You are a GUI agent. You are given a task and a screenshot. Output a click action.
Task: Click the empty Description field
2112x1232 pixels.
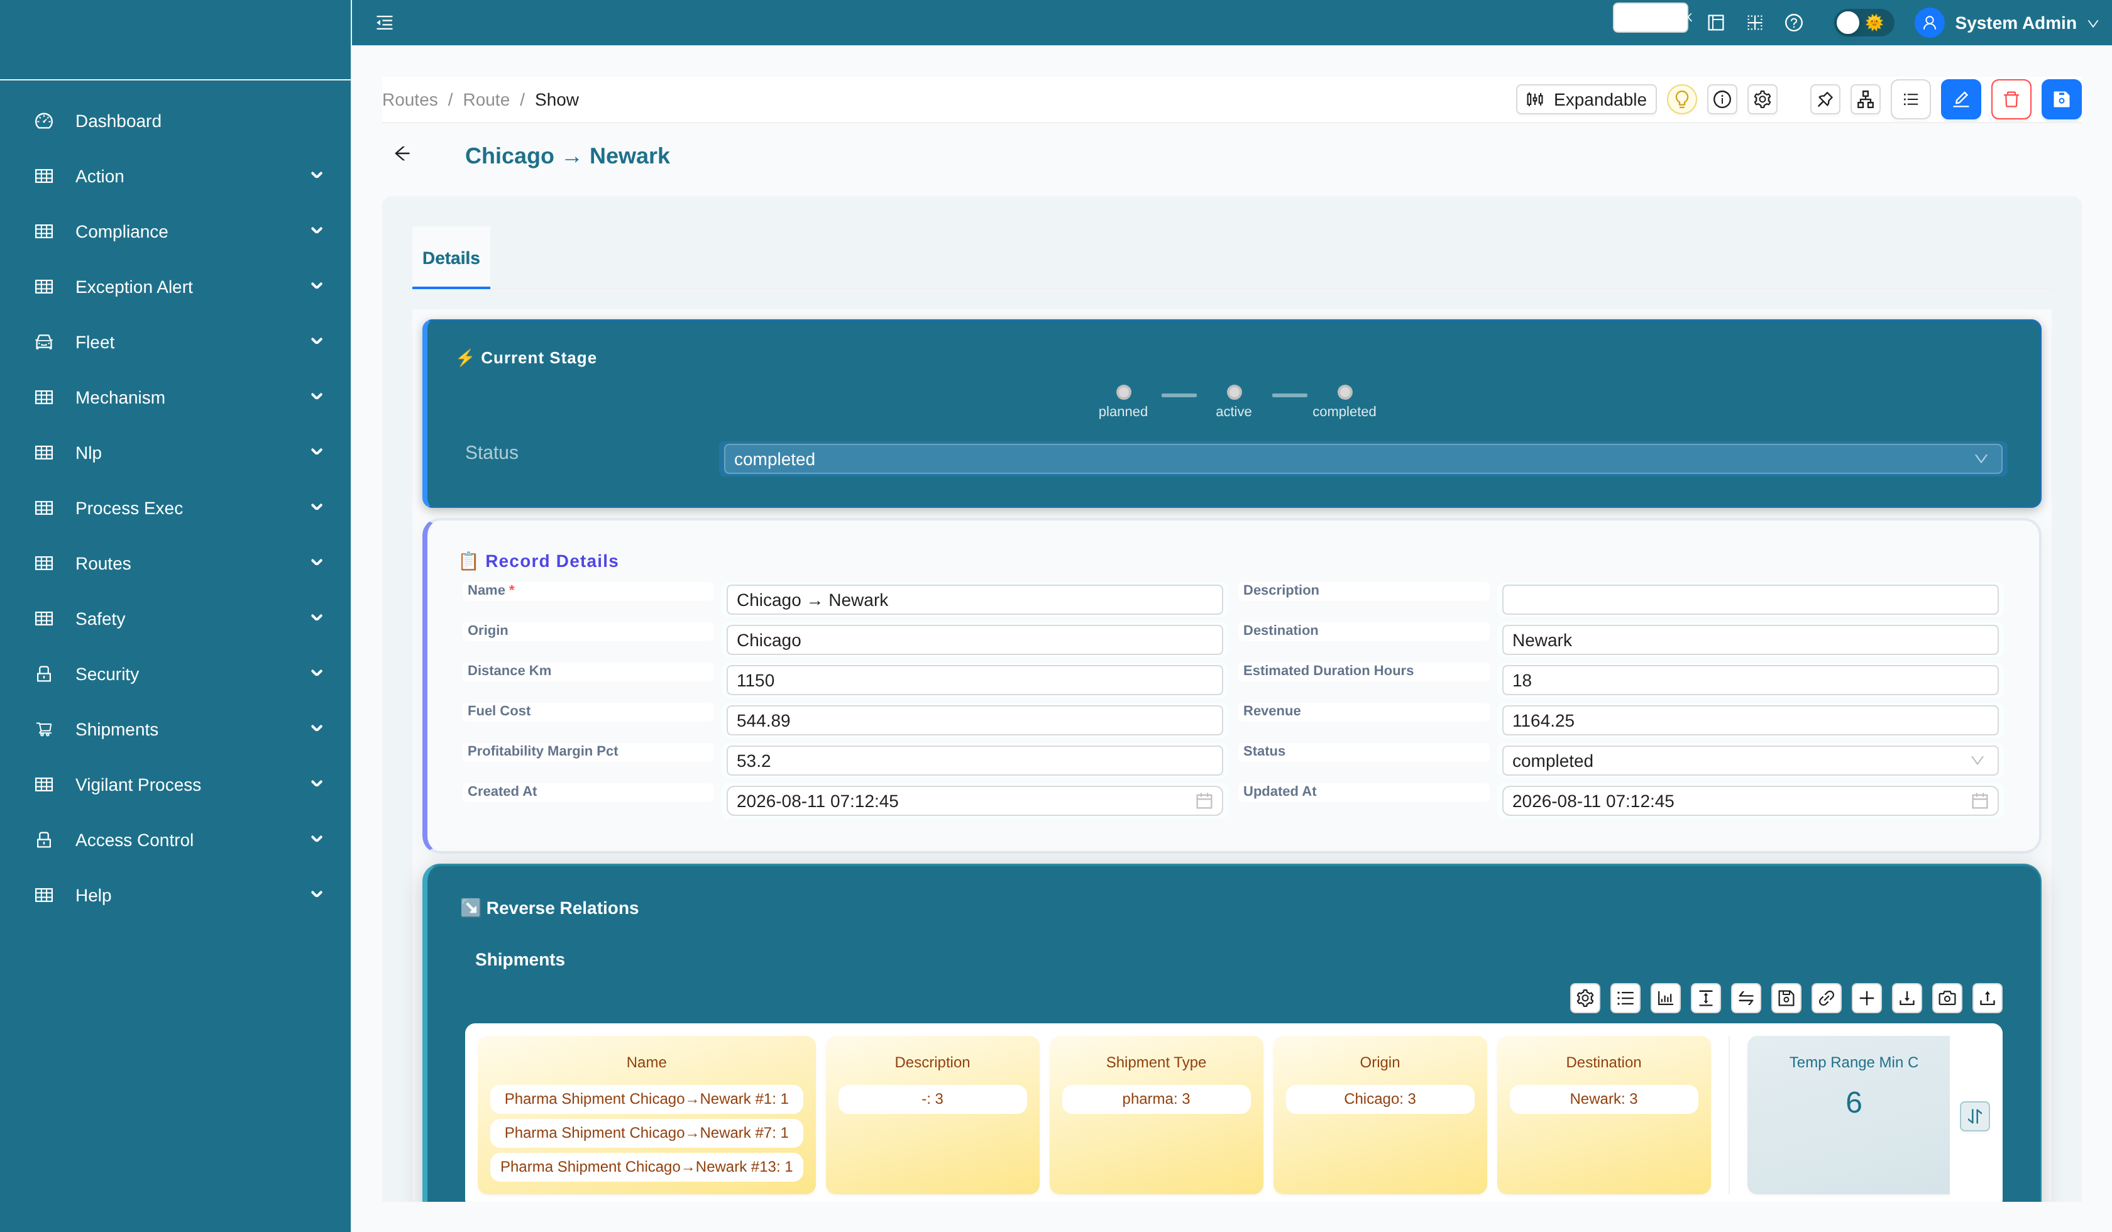1750,600
